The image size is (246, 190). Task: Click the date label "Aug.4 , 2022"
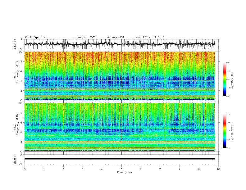pyautogui.click(x=87, y=37)
